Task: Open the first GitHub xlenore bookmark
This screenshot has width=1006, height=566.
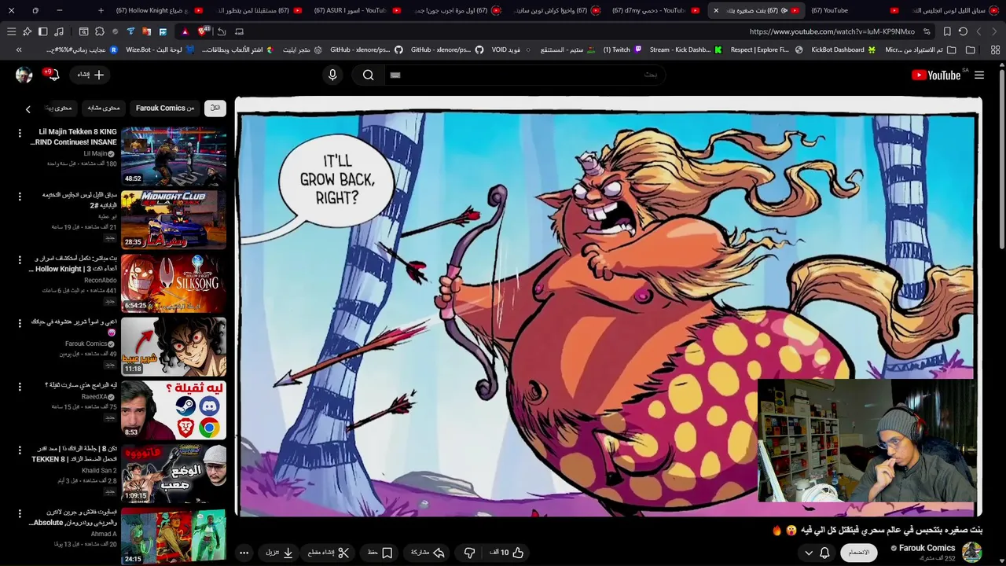Action: pos(366,50)
